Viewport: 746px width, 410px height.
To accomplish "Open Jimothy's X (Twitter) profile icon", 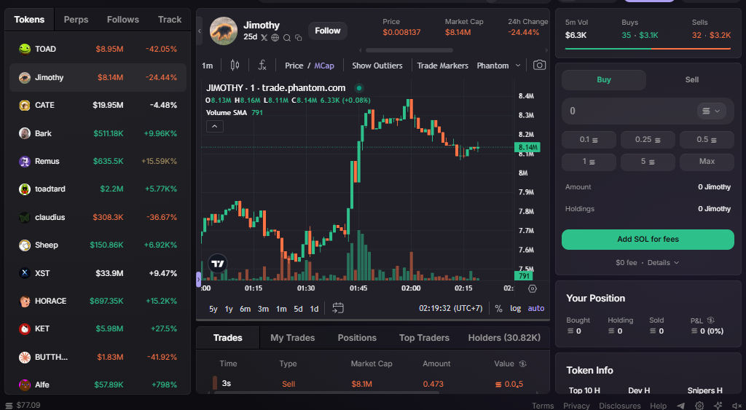I will coord(264,38).
